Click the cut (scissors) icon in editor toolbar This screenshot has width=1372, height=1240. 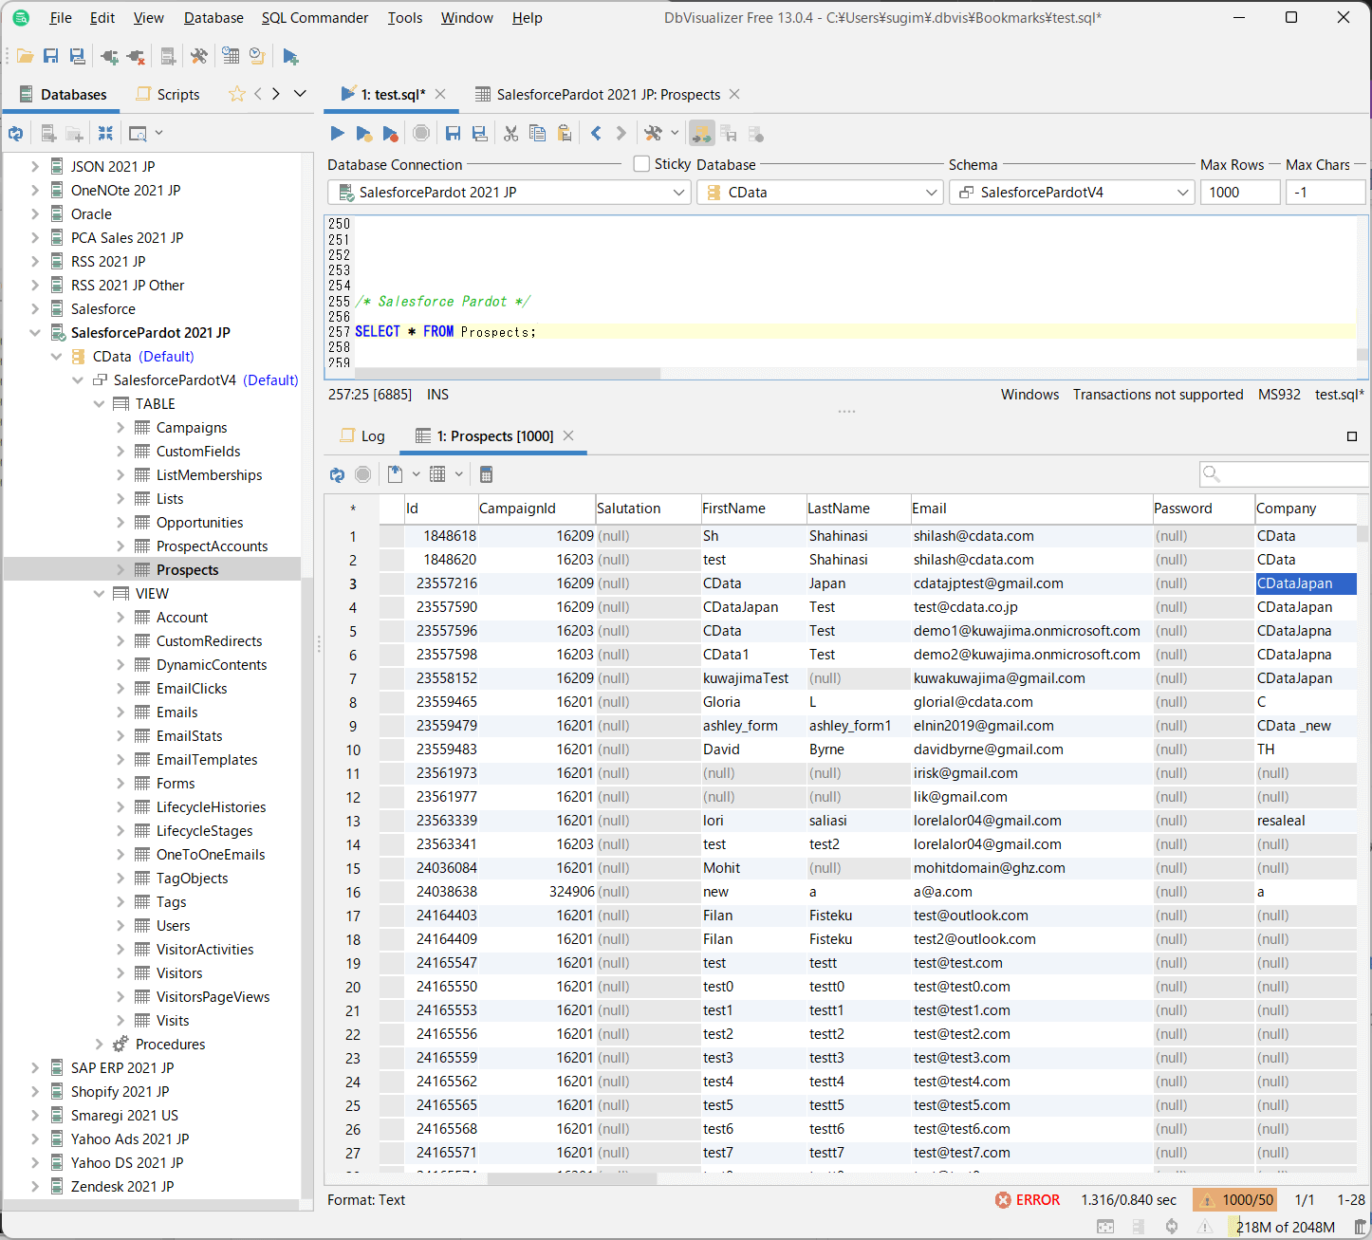(x=510, y=134)
